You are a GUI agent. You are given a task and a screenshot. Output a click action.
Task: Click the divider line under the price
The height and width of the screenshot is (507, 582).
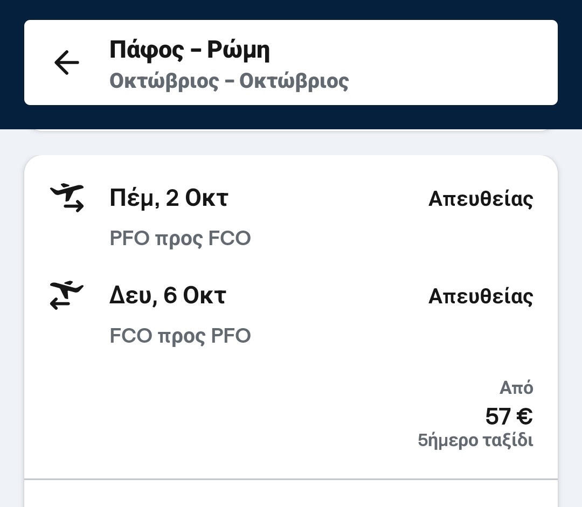291,479
